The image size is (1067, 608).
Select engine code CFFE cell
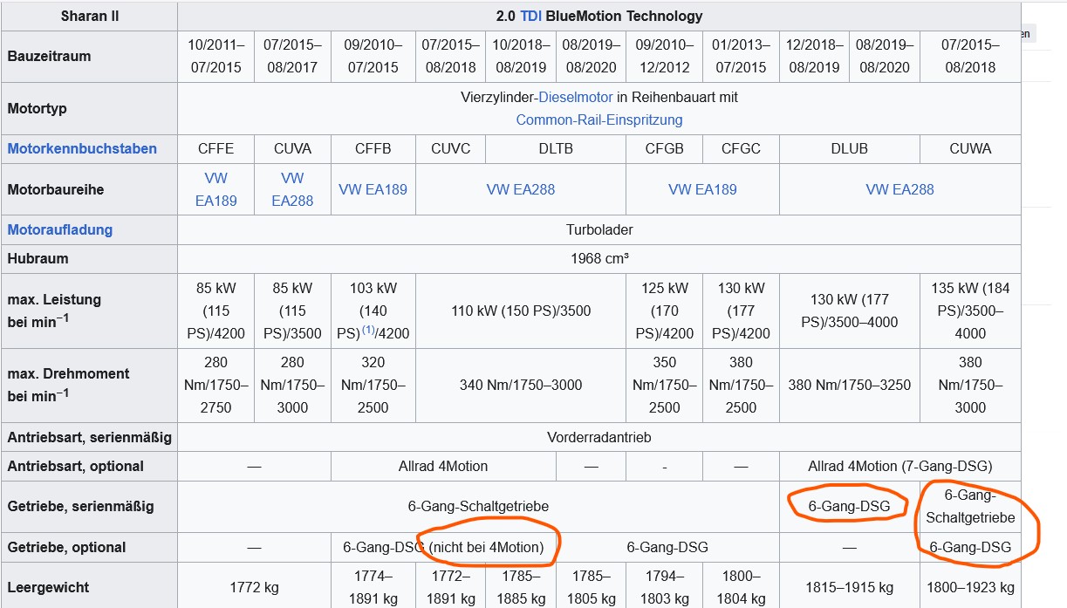click(x=215, y=148)
